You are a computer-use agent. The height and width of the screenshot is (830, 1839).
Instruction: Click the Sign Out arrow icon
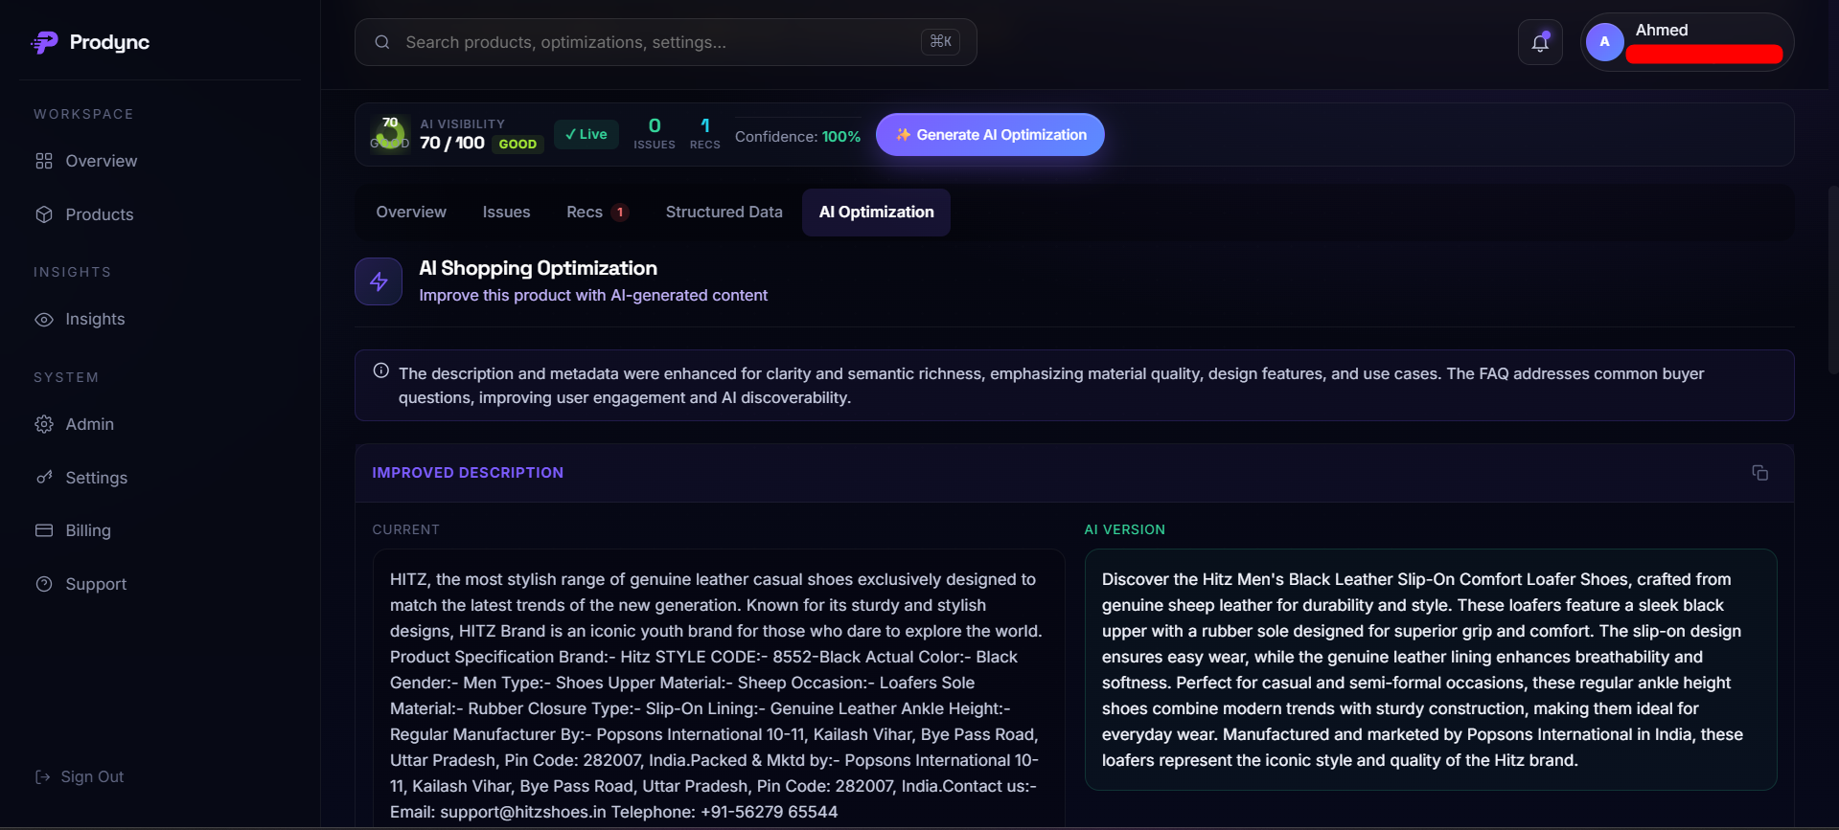click(x=42, y=777)
